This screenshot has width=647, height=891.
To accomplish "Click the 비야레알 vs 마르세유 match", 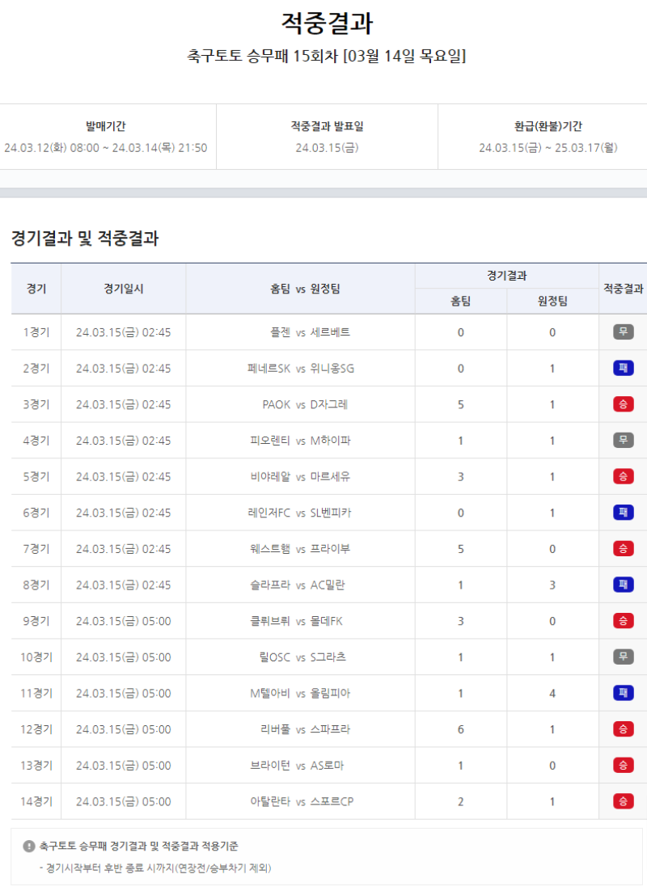I will (x=300, y=477).
